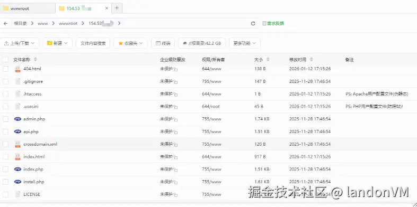The height and width of the screenshot is (207, 417).
Task: Click the PHP icon of index.php
Action: pos(17,169)
